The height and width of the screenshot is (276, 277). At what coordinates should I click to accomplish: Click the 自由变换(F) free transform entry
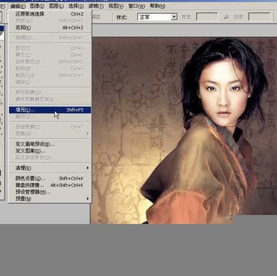click(x=50, y=127)
